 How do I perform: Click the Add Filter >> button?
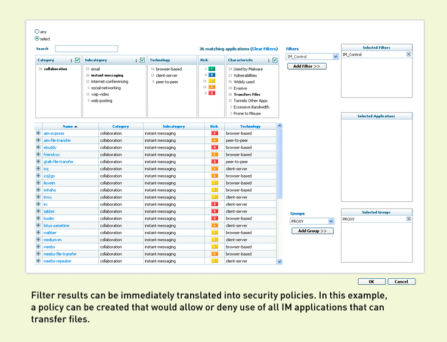click(307, 66)
